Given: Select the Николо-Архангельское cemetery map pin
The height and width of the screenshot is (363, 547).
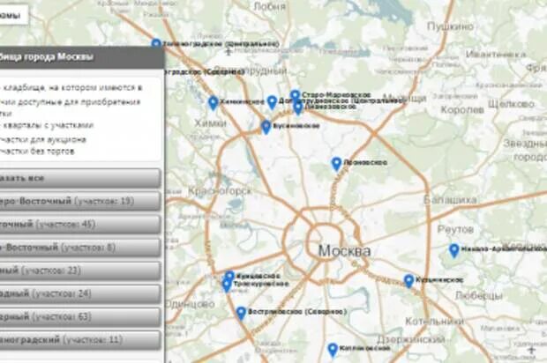Looking at the screenshot, I should 453,251.
